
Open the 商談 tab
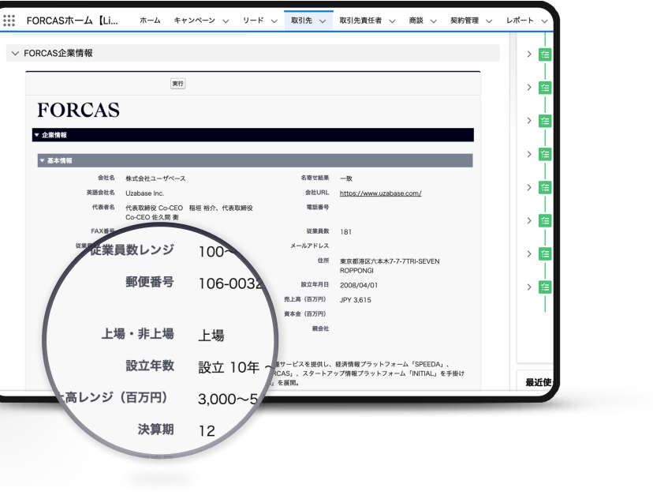point(416,21)
